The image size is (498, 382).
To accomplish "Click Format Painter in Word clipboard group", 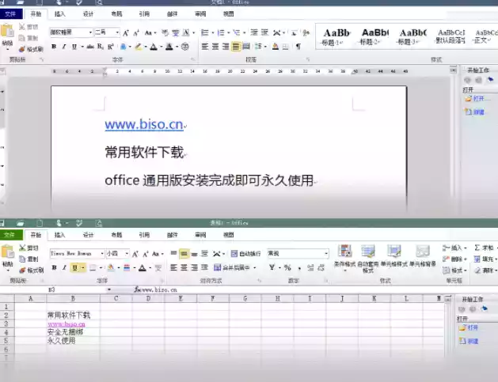I will pyautogui.click(x=31, y=49).
